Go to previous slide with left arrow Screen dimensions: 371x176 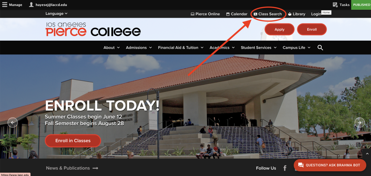[13, 123]
